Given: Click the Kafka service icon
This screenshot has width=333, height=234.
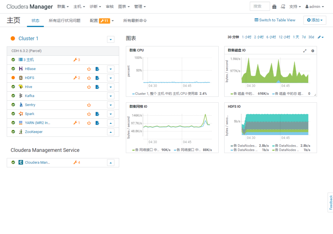Looking at the screenshot, I should [21, 96].
